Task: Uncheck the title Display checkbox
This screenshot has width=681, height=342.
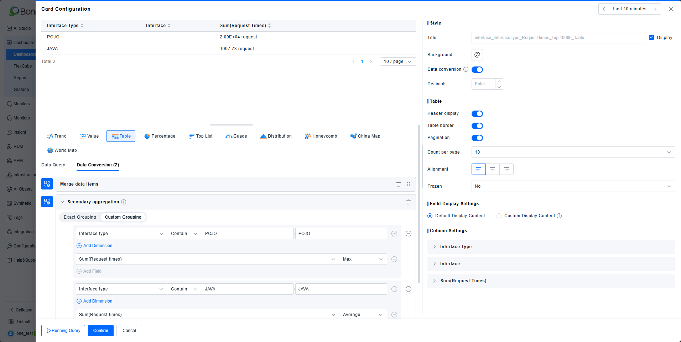Action: coord(651,37)
